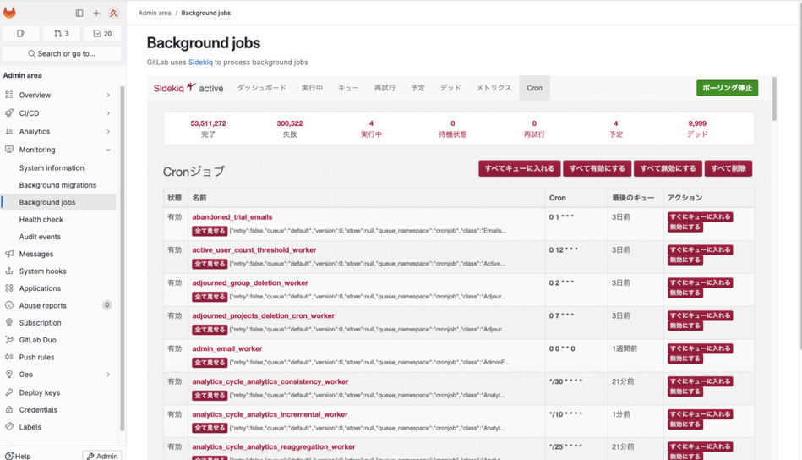The height and width of the screenshot is (460, 802).
Task: Disable adjourned_group_deletion_worker with 無効にする
Action: pos(685,293)
